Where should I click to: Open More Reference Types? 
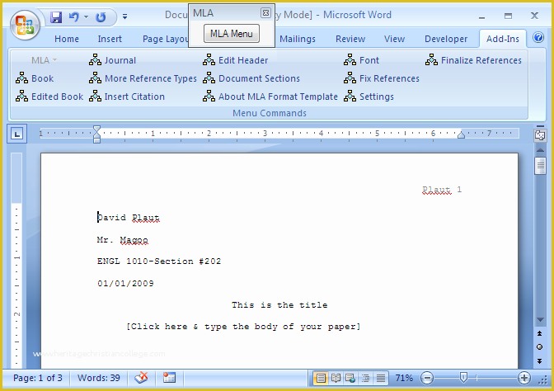pos(143,78)
